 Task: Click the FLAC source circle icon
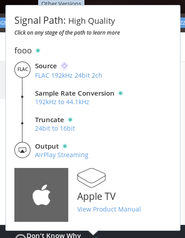(x=22, y=70)
